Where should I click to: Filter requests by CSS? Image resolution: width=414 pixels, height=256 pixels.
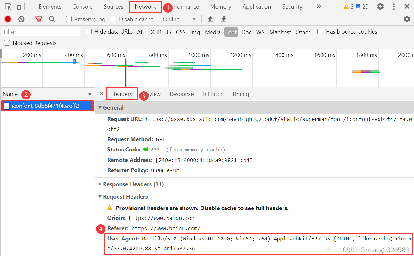[181, 32]
